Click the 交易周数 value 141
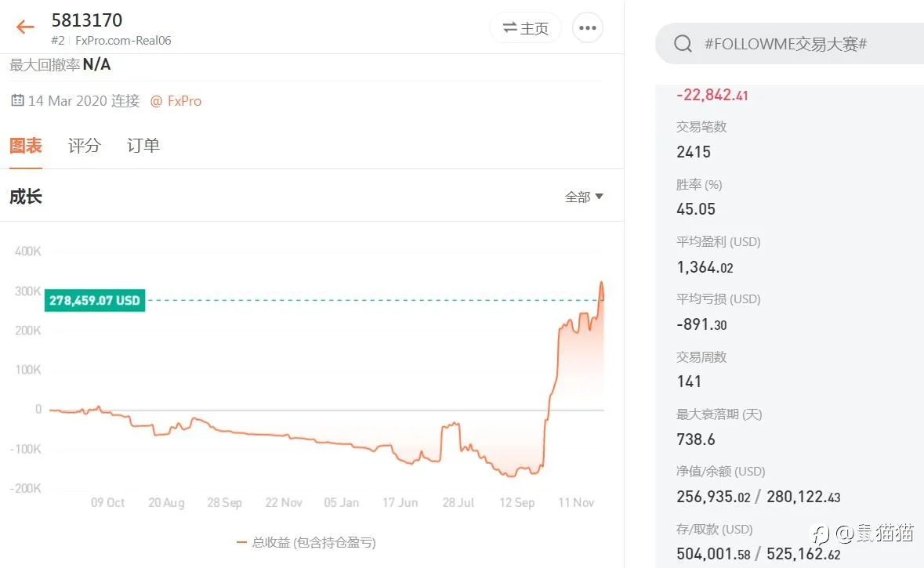This screenshot has height=568, width=924. tap(689, 382)
